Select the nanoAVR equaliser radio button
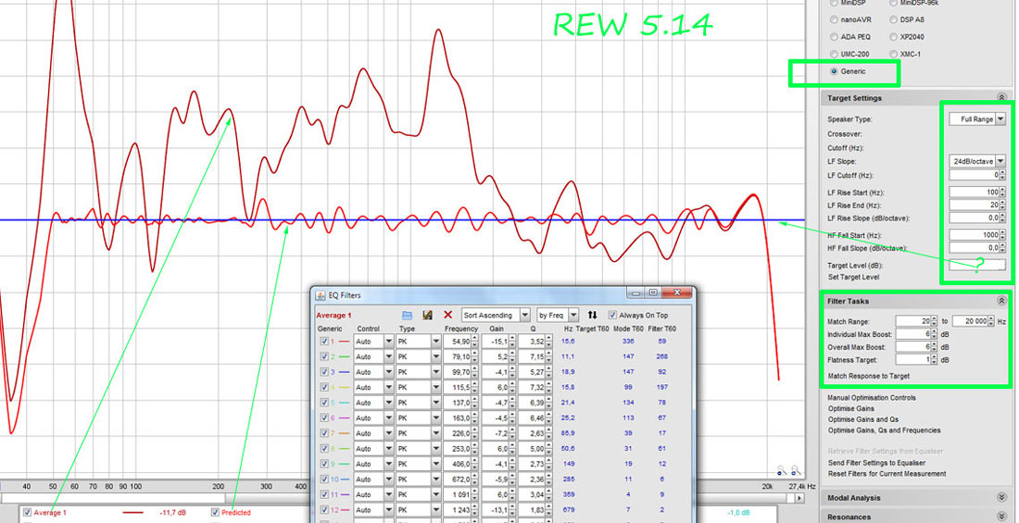1019x523 pixels. (834, 19)
